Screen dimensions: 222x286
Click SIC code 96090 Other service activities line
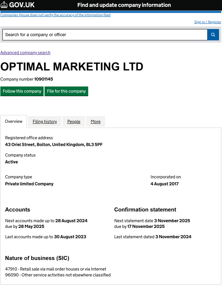58,275
